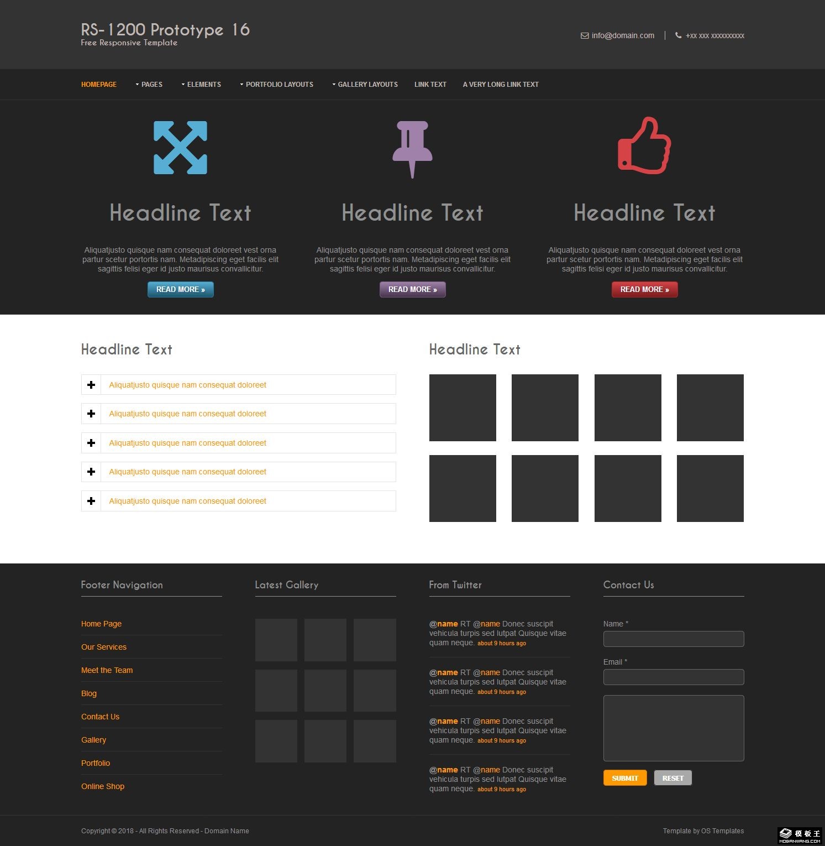825x846 pixels.
Task: Click the red thumbs-up icon
Action: (644, 147)
